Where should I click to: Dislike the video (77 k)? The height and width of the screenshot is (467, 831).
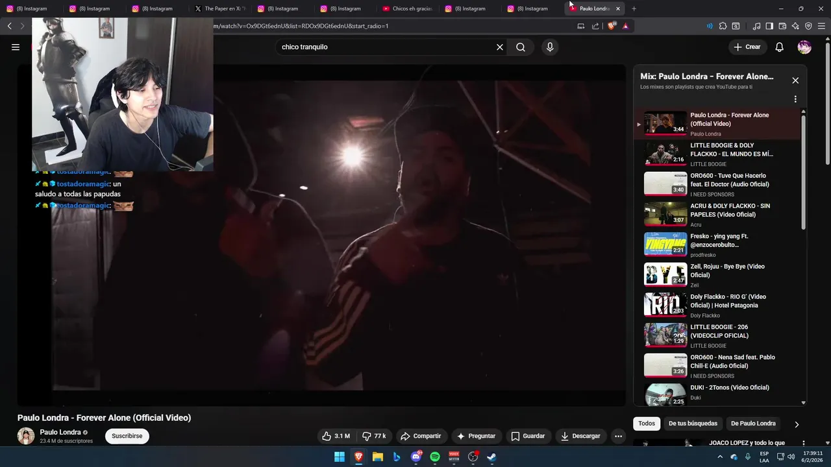coord(374,436)
